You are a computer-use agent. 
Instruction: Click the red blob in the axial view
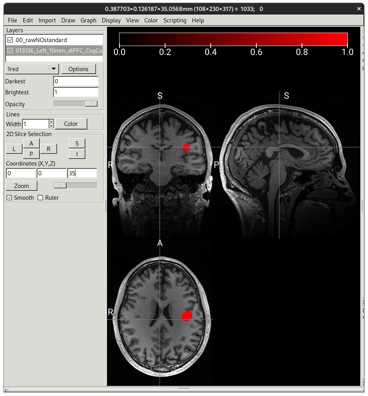187,315
